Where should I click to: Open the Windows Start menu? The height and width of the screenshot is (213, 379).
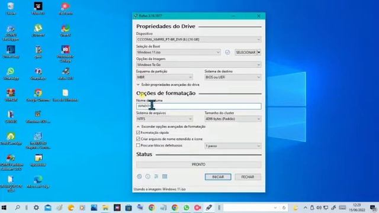click(x=4, y=208)
